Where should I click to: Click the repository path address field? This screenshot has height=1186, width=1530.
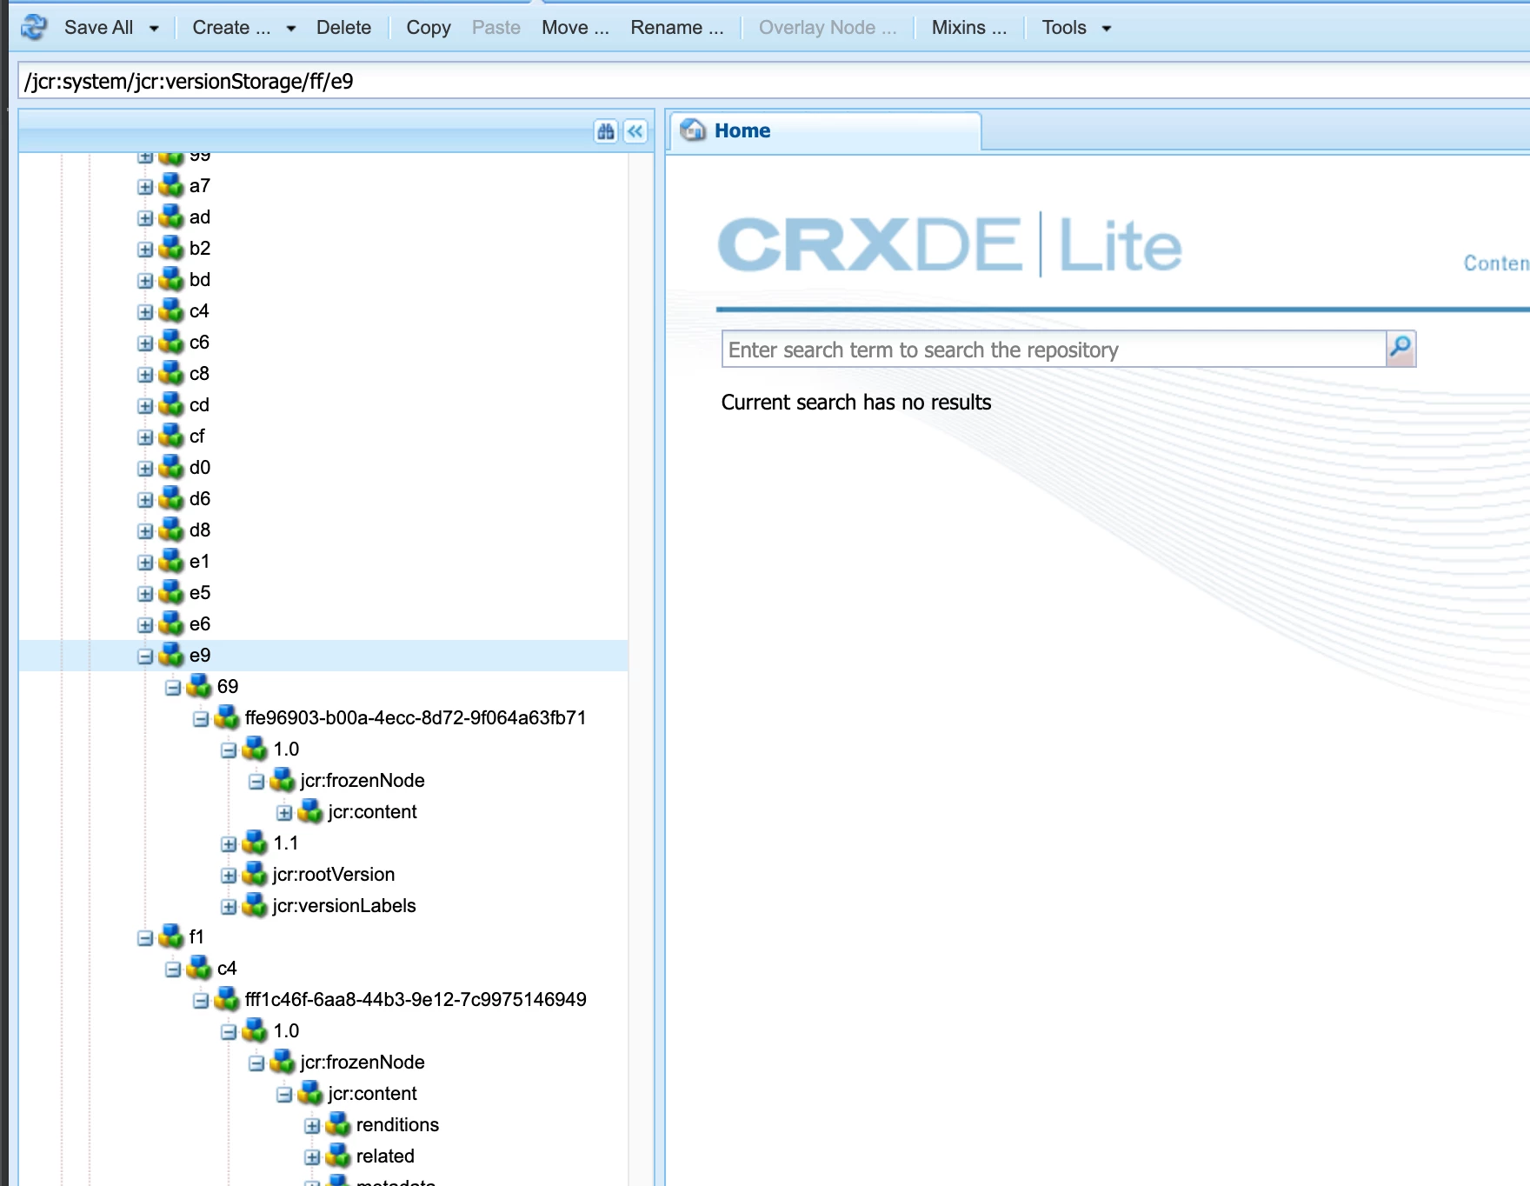(x=774, y=81)
